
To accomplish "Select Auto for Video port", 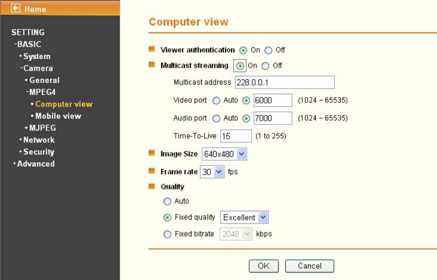I will pyautogui.click(x=216, y=101).
